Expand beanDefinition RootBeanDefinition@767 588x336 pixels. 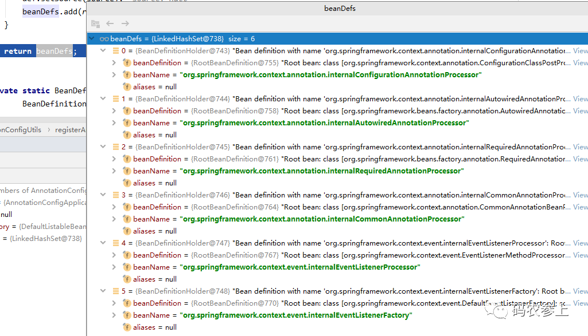tap(114, 255)
